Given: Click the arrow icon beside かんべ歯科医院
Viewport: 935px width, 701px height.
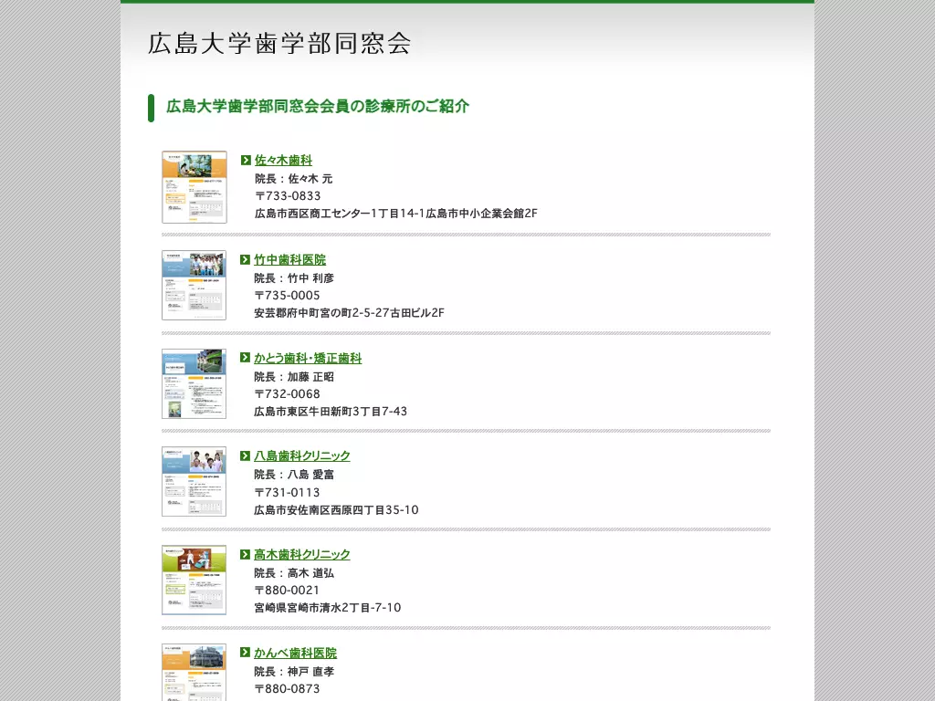Looking at the screenshot, I should click(245, 653).
